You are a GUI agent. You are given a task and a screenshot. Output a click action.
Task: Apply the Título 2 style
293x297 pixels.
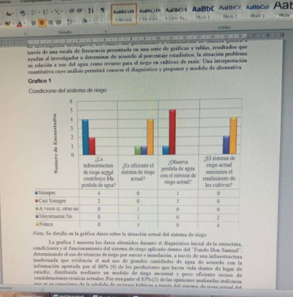click(x=230, y=12)
